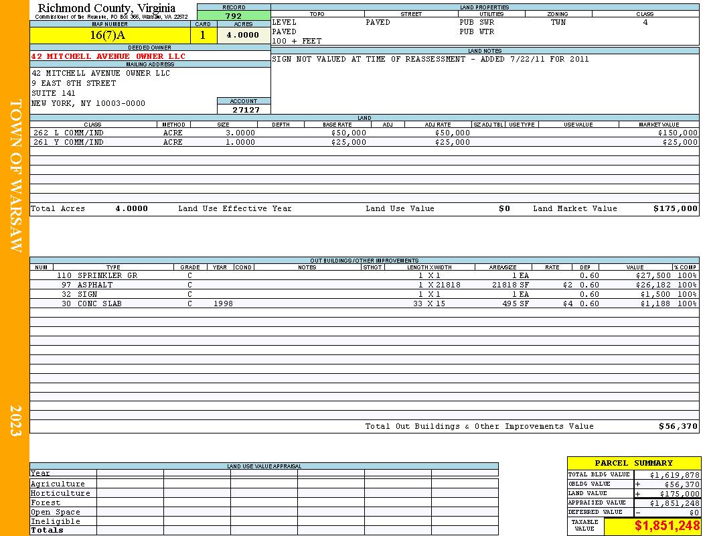This screenshot has height=536, width=703.
Task: Click market value $25,000 in last column
Action: (x=680, y=142)
